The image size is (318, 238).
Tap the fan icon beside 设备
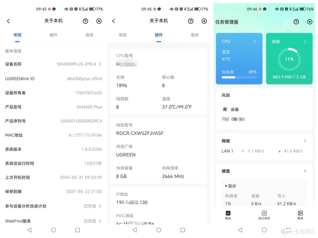click(x=225, y=109)
